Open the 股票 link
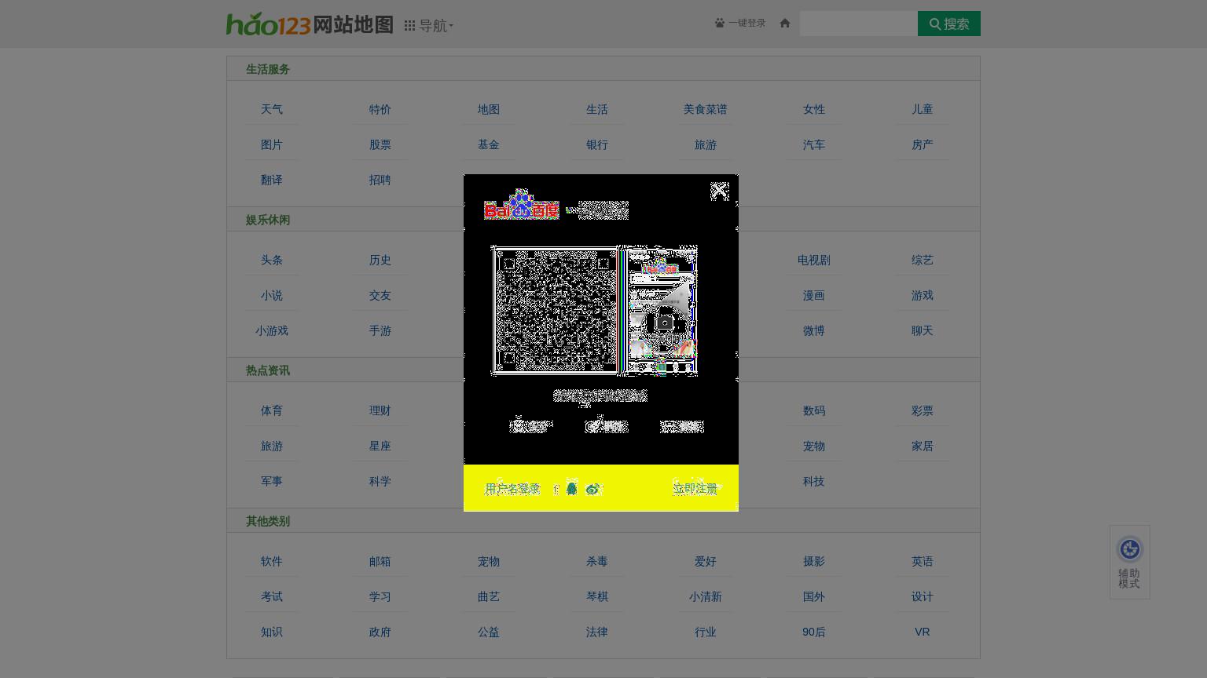Viewport: 1207px width, 678px height. [x=380, y=145]
